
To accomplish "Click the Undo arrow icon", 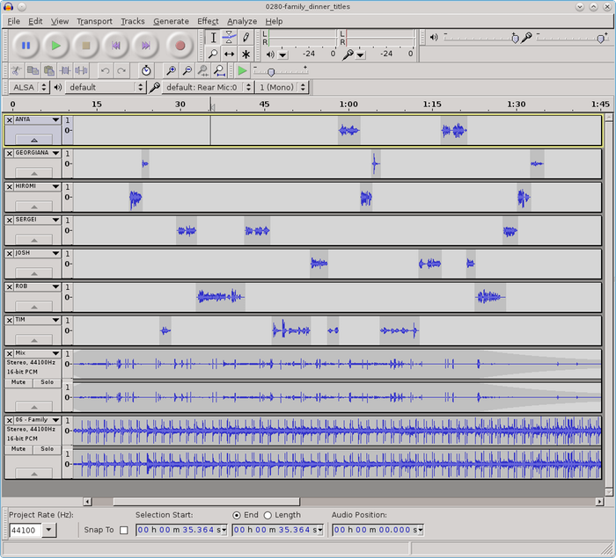I will (105, 70).
